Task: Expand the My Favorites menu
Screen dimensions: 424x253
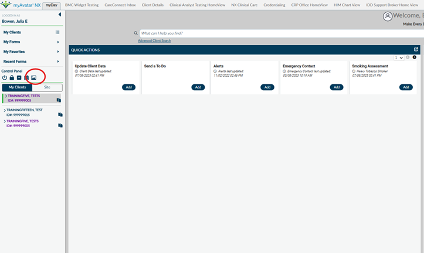Action: pos(57,52)
